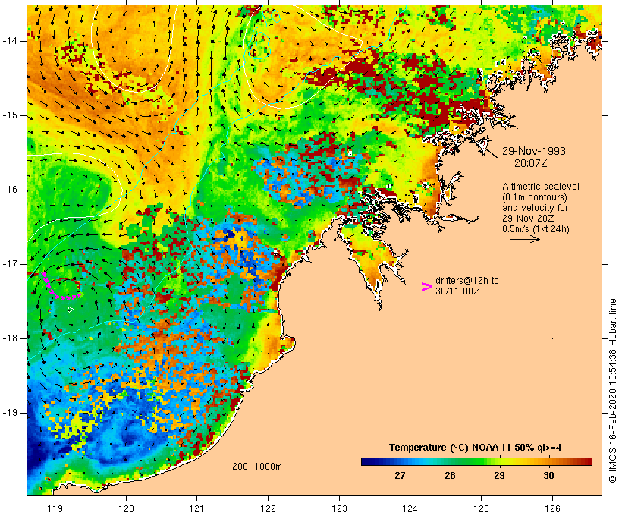Screen dimensions: 622x516
Task: Click the temperature colorbar title text
Action: [476, 448]
